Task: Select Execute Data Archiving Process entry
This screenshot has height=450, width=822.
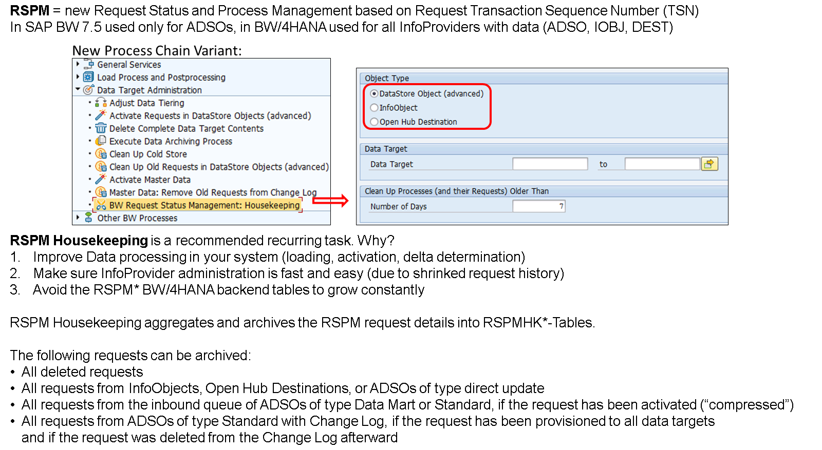Action: [x=171, y=141]
